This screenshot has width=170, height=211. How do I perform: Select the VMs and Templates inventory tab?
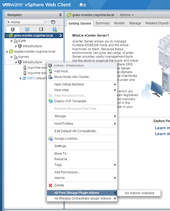27,29
